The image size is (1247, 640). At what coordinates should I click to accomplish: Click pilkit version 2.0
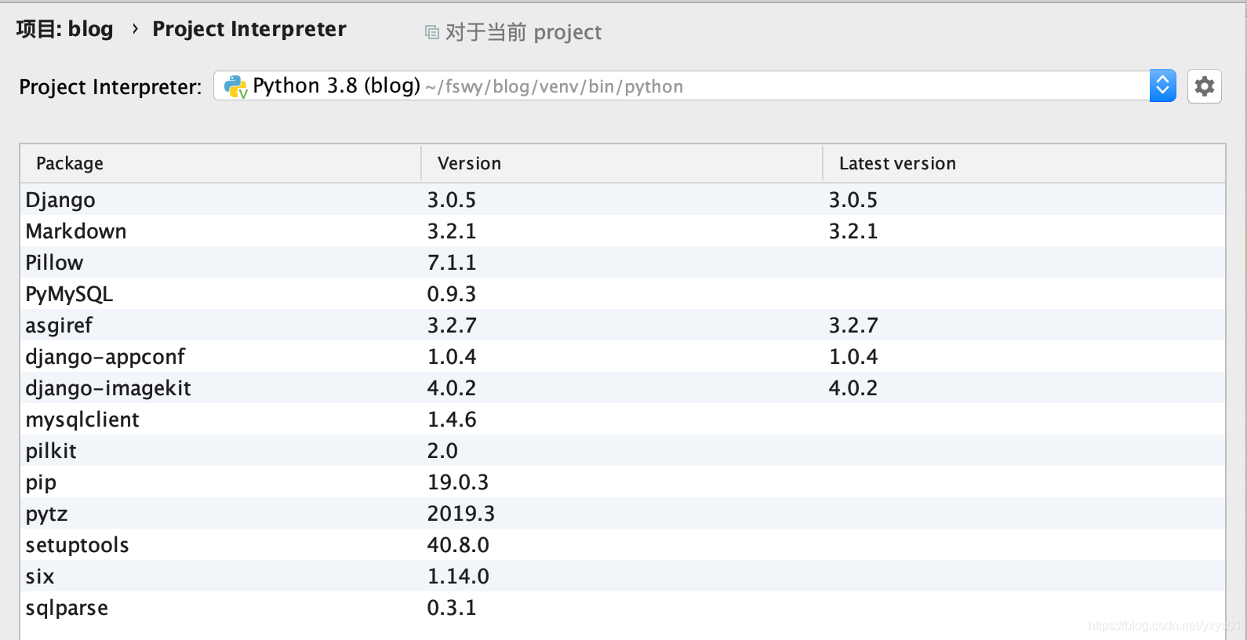pos(442,451)
